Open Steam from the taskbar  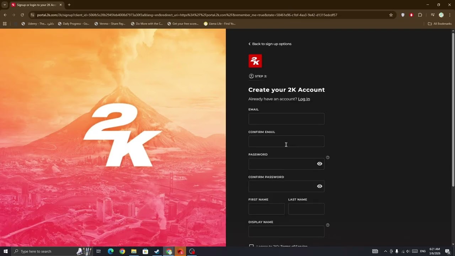157,251
